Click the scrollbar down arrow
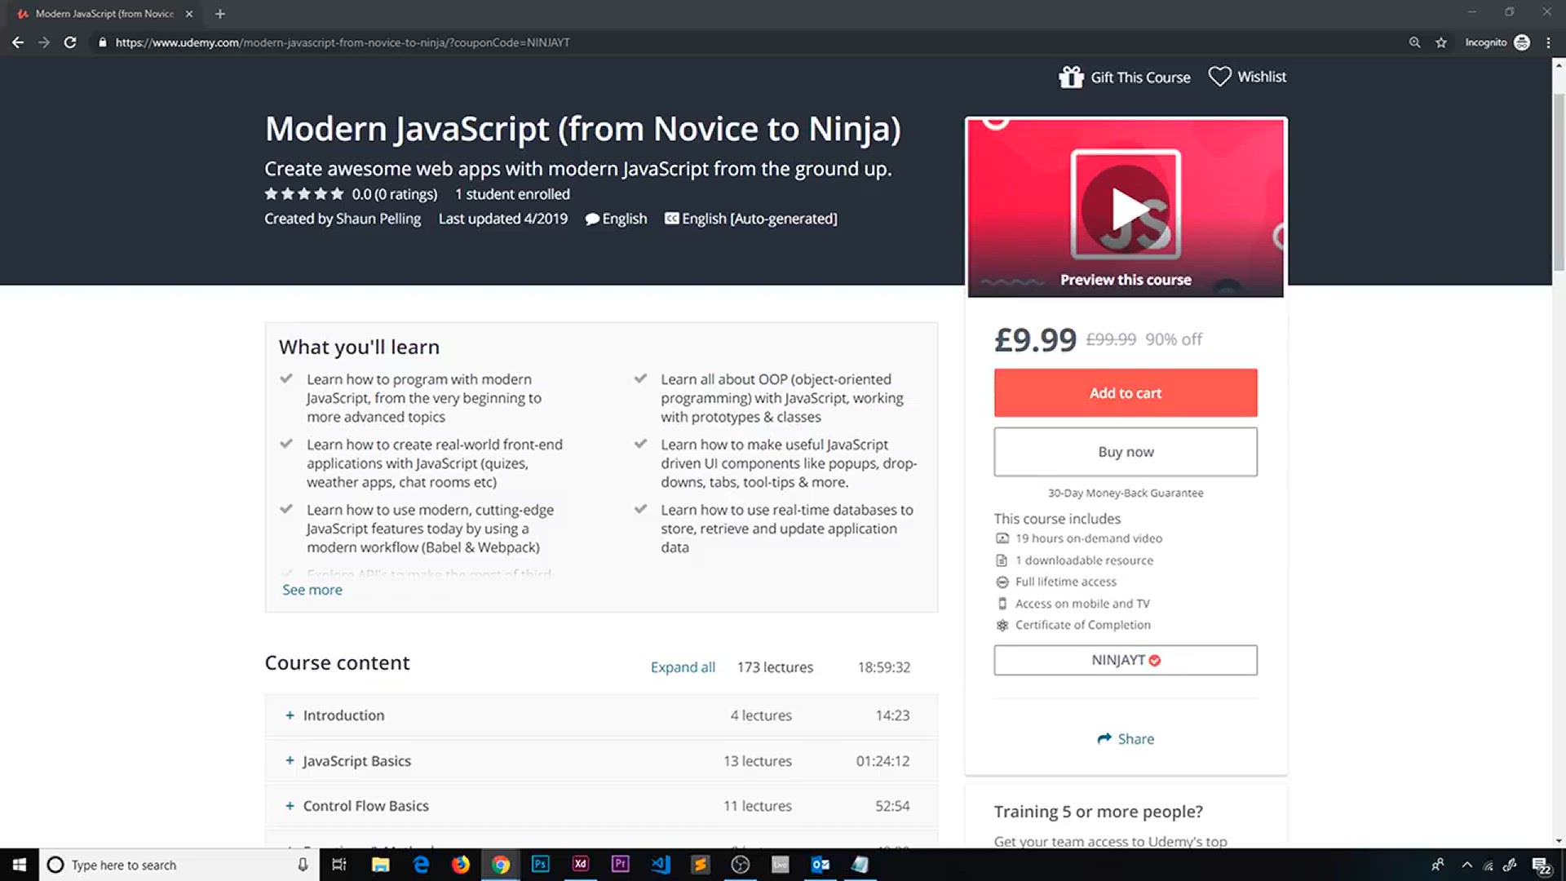The width and height of the screenshot is (1566, 881). (1559, 840)
